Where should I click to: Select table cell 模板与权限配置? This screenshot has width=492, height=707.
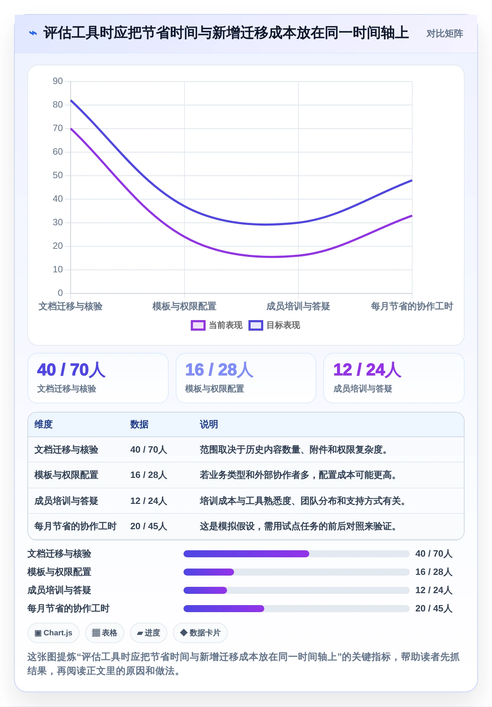66,475
